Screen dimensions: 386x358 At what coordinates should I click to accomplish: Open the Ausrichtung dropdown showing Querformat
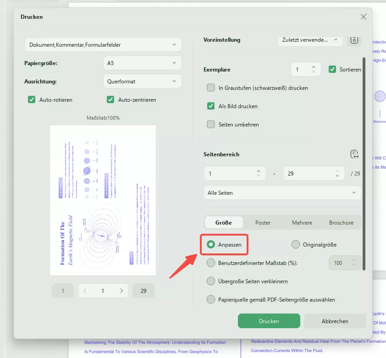click(142, 81)
